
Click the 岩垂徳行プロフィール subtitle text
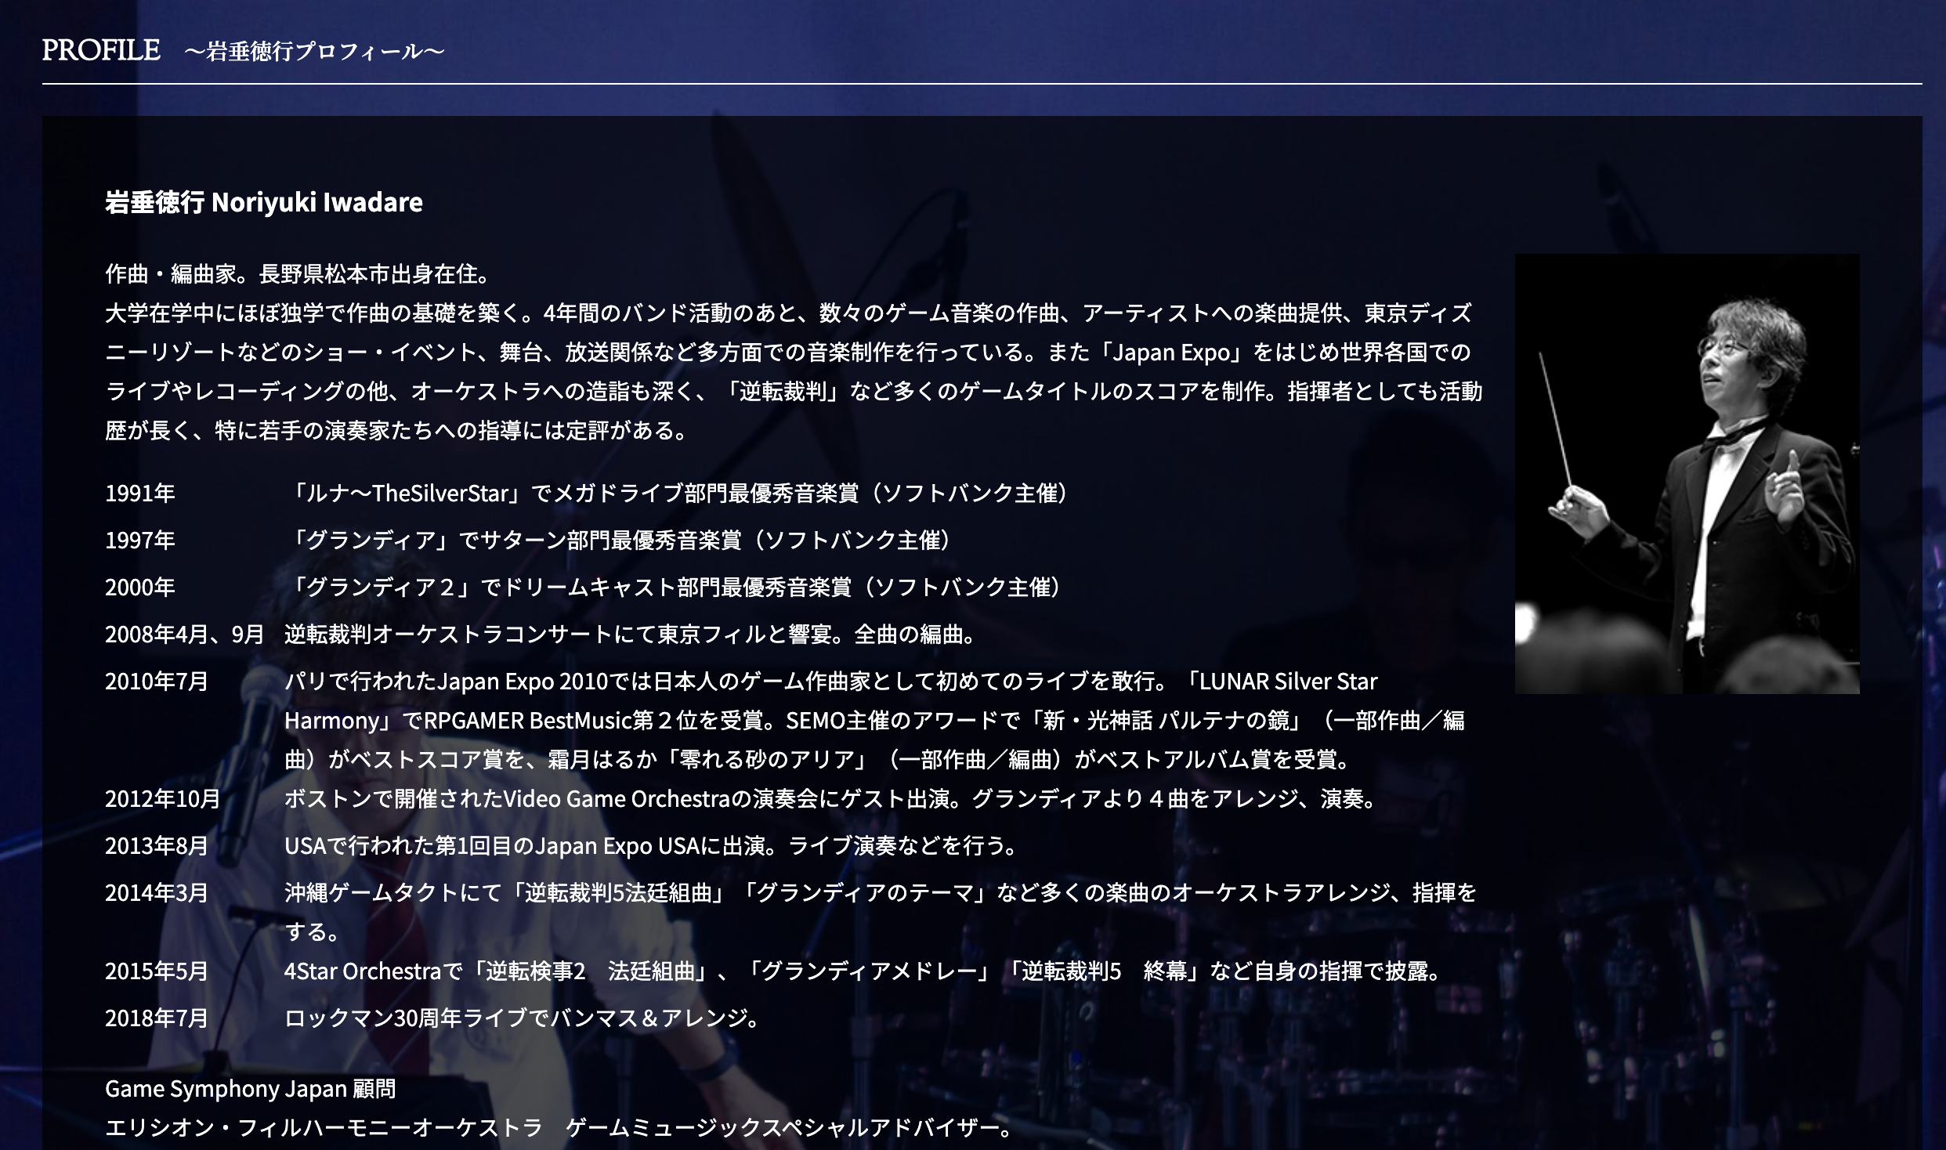pyautogui.click(x=315, y=52)
